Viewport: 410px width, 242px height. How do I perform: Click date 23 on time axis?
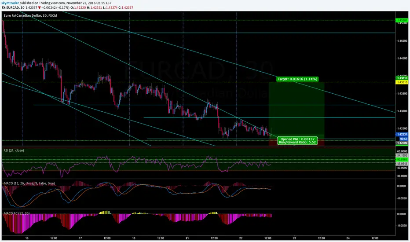click(294, 238)
